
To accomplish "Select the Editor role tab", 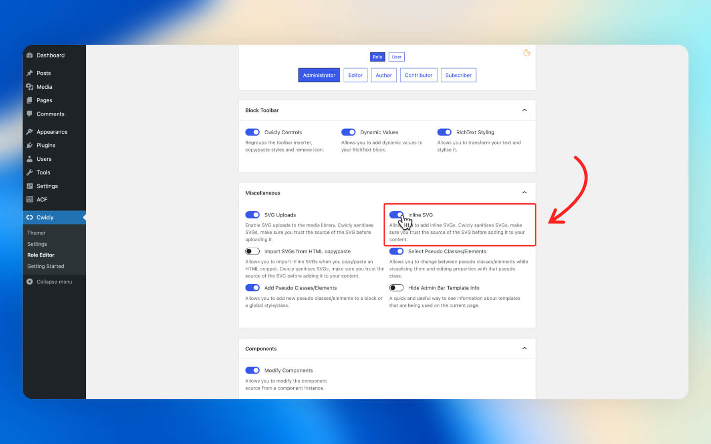I will coord(355,75).
